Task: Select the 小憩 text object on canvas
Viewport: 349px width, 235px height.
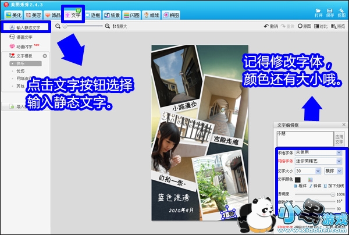Action: [x=229, y=213]
